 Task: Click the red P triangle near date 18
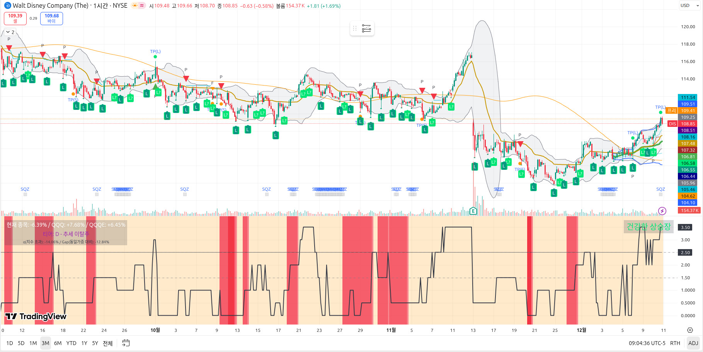pos(65,56)
